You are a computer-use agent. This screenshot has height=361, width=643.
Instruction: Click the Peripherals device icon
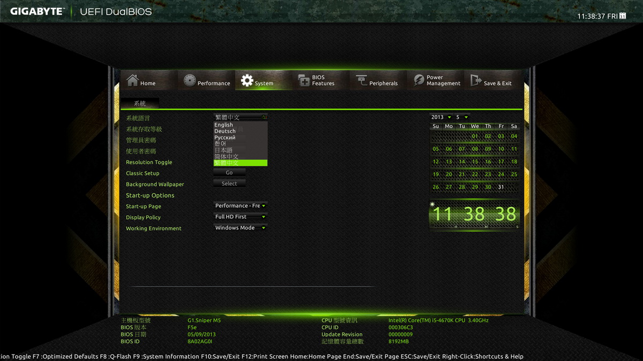tap(362, 80)
